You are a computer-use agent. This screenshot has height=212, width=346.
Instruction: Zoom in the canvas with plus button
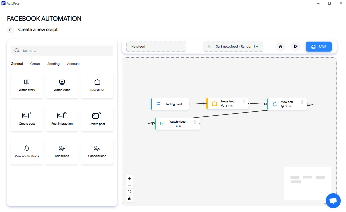129,178
